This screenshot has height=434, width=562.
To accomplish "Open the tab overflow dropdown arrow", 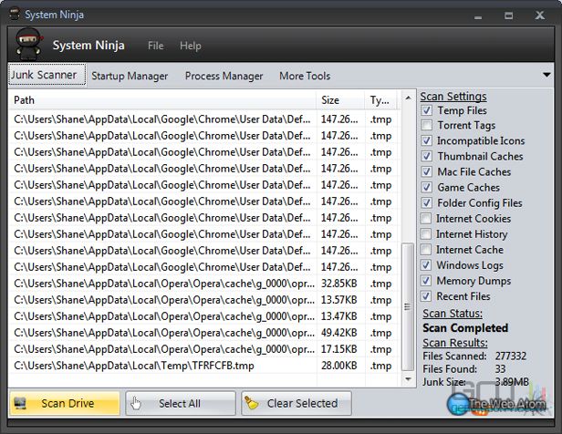I will (x=546, y=75).
